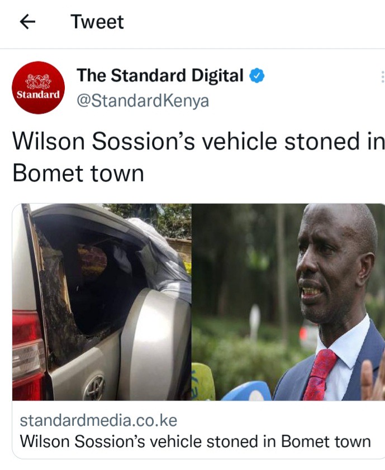
Task: Tap the yellow microphone at the photo bottom
Action: [x=203, y=382]
